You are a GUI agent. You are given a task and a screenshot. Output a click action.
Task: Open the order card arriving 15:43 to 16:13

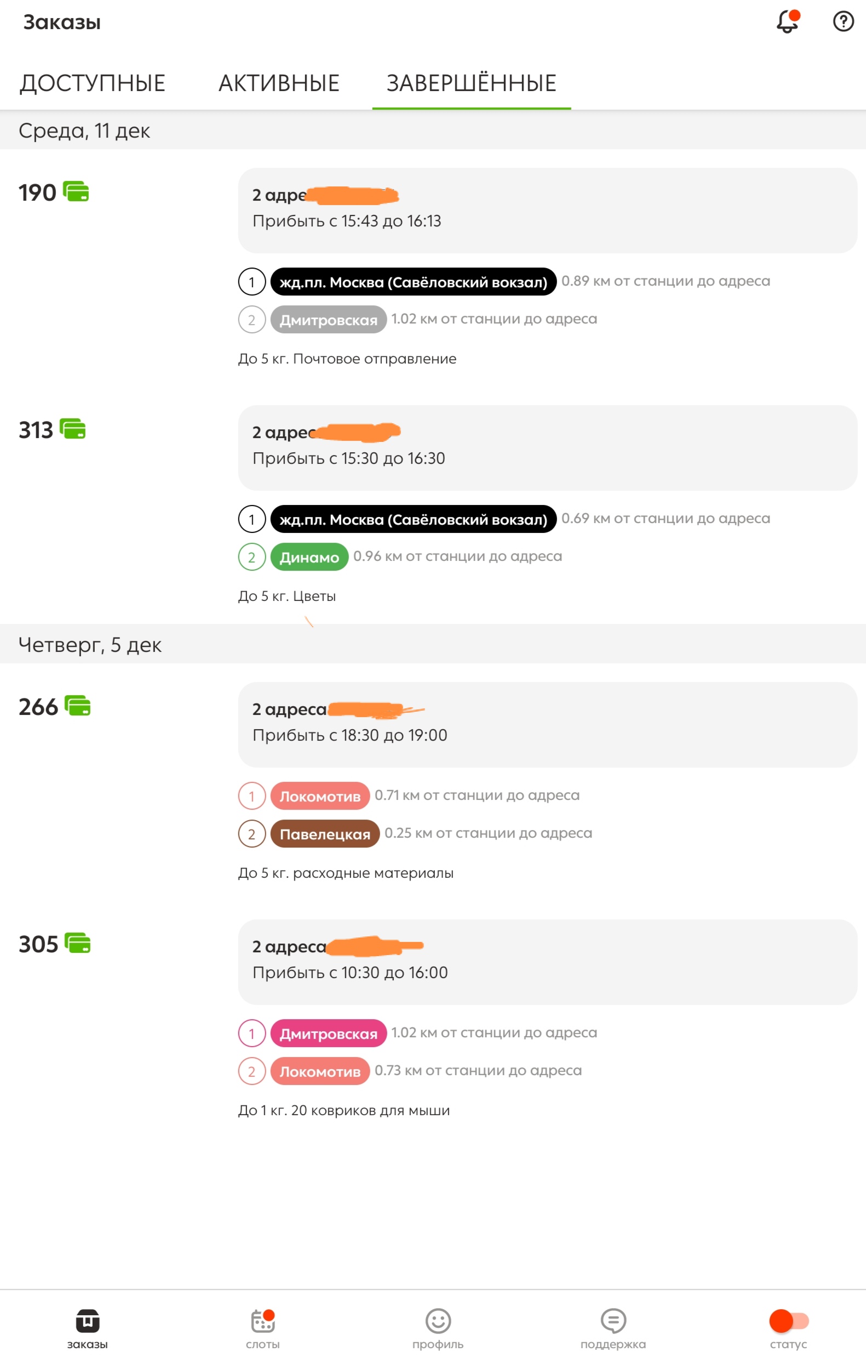coord(547,210)
